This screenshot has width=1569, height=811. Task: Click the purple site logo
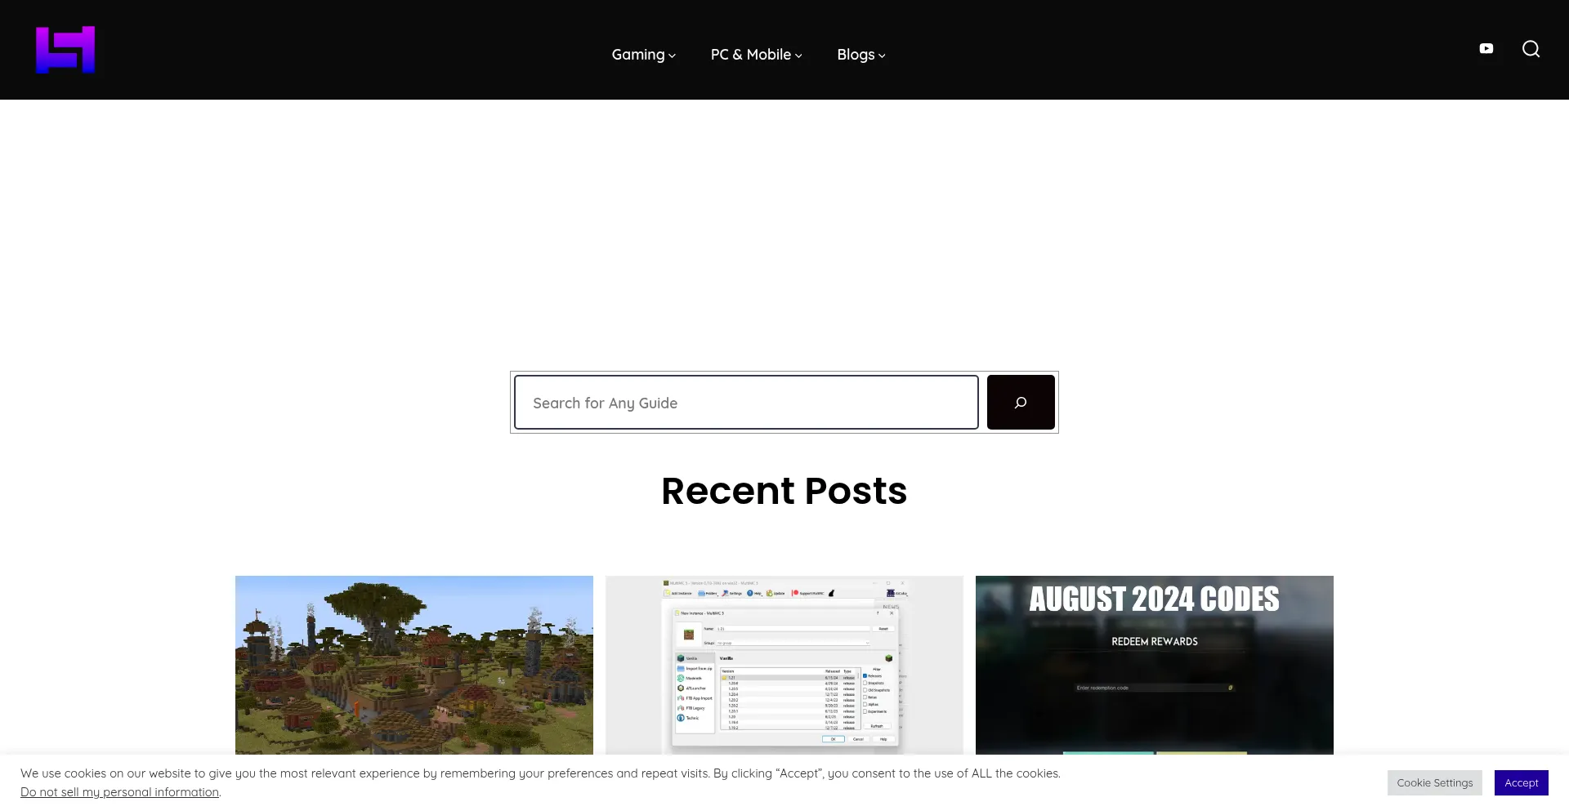(65, 50)
